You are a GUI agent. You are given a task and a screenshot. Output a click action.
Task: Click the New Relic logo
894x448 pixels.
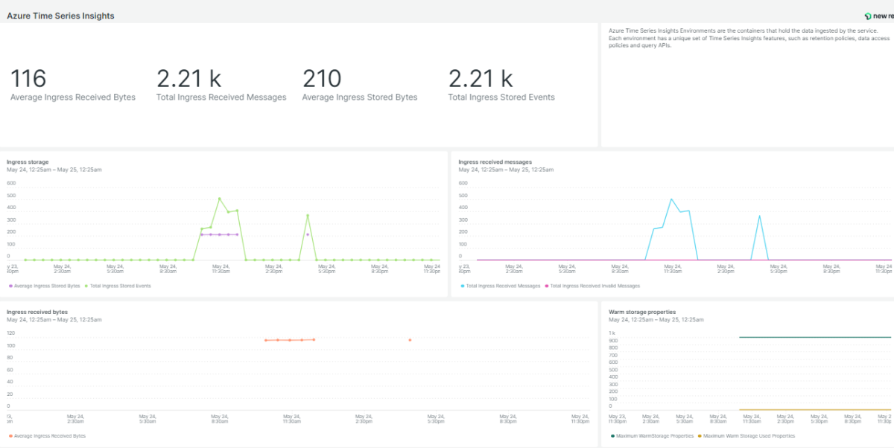(x=878, y=16)
